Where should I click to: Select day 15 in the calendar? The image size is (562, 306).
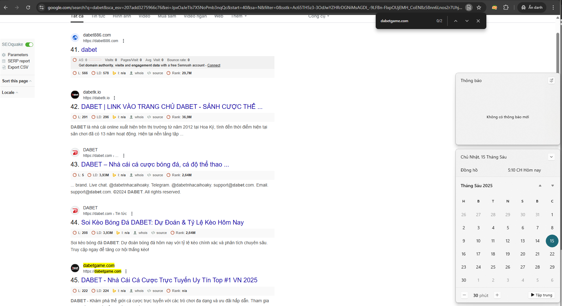[552, 241]
